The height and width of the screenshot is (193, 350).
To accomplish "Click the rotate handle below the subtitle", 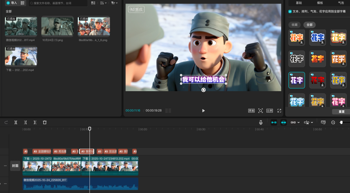I will click(x=203, y=90).
